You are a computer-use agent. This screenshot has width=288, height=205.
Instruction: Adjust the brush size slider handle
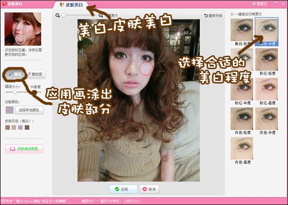15,92
